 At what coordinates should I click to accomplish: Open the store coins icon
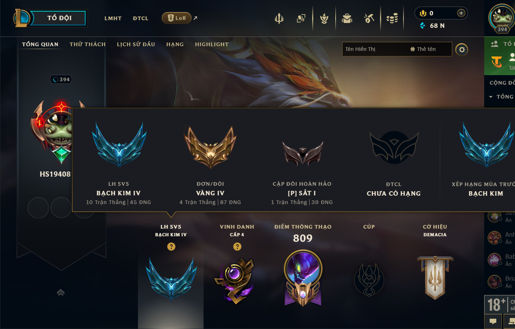[392, 18]
